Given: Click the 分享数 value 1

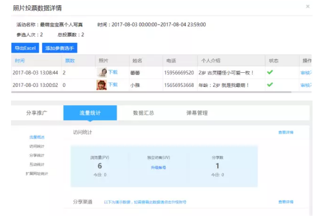Looking at the screenshot, I should tap(217, 166).
